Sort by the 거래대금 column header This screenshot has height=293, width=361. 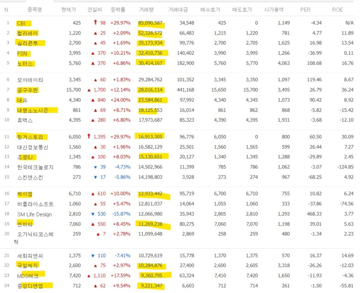tap(178, 10)
